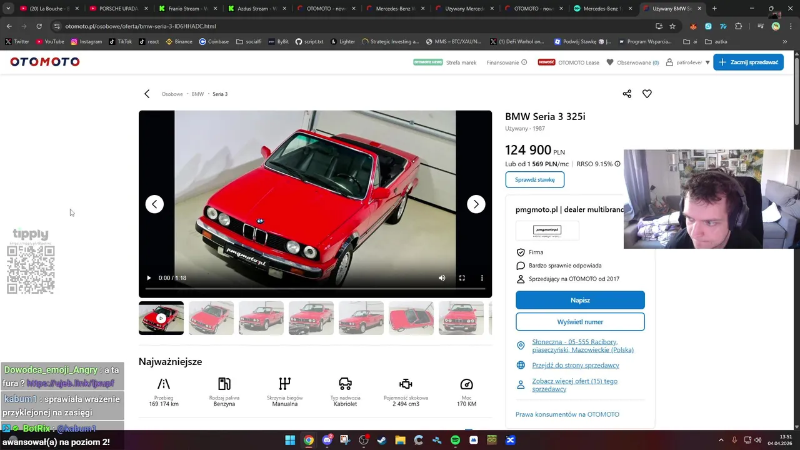Seek on the video progress bar
This screenshot has width=800, height=450.
click(x=315, y=289)
